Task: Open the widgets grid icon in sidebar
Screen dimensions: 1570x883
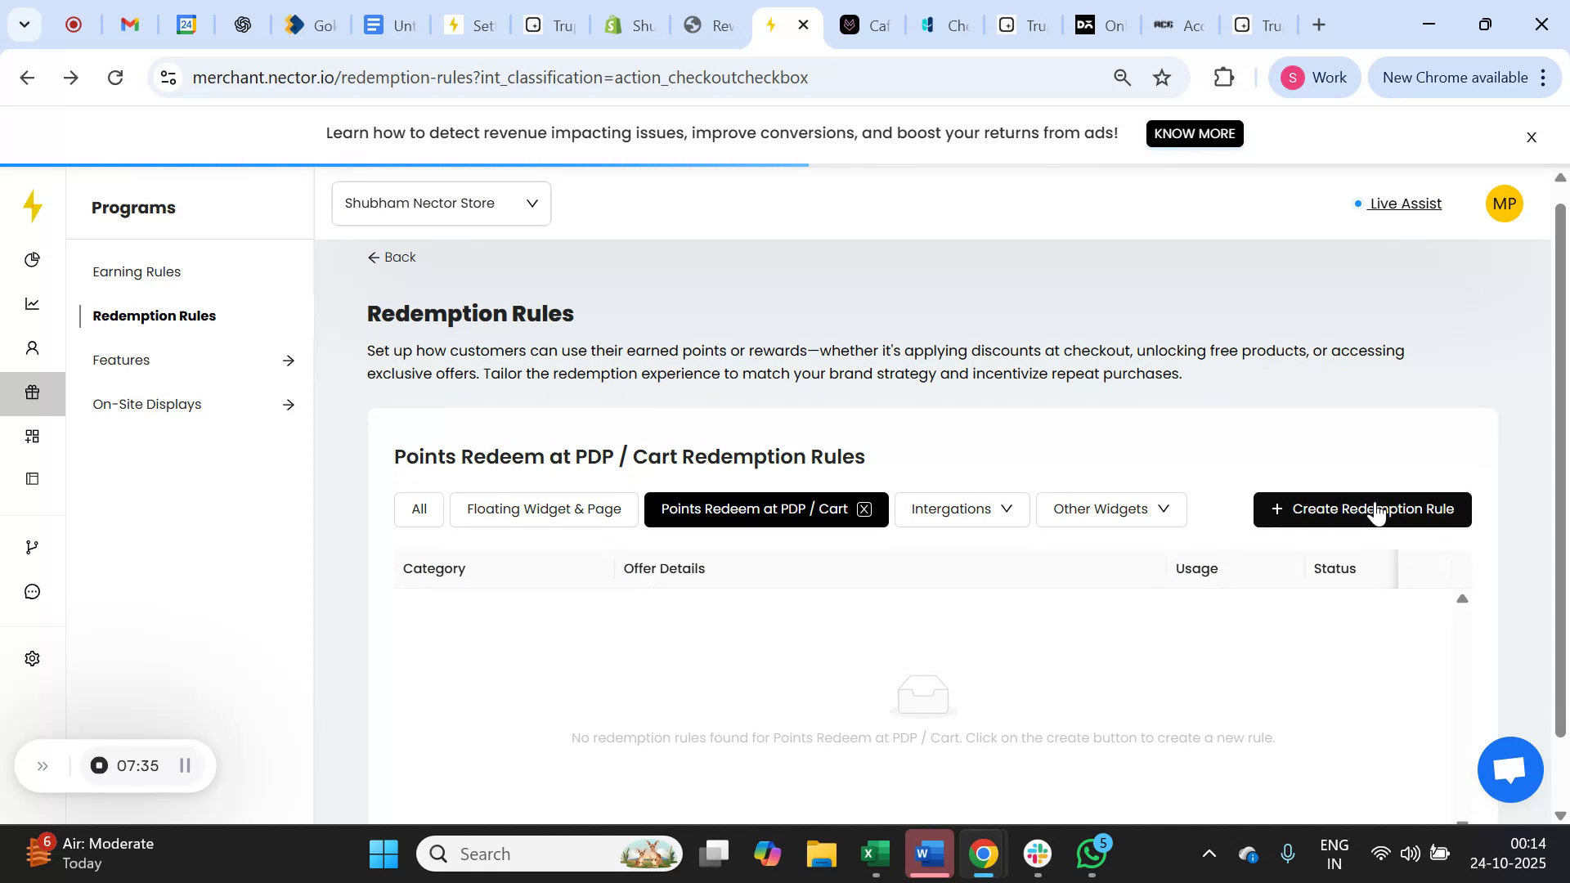Action: 32,436
